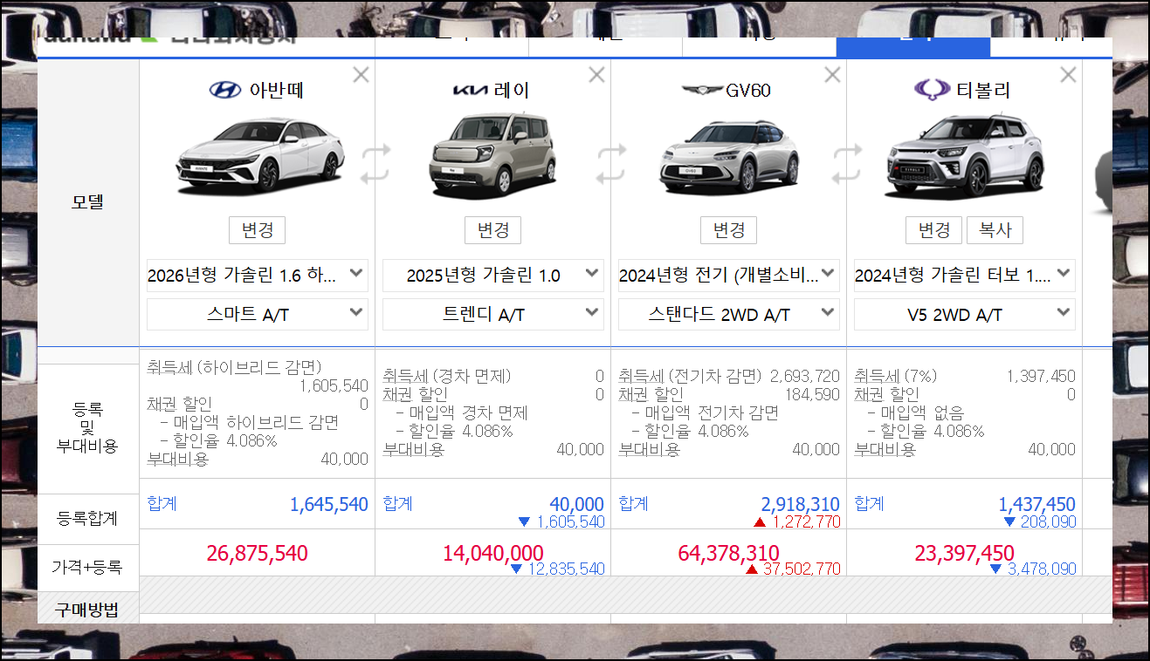The height and width of the screenshot is (661, 1150).
Task: Click the 레이 model name
Action: [512, 90]
